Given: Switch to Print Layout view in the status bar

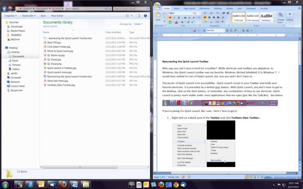Looking at the screenshot, I should click(x=247, y=177).
